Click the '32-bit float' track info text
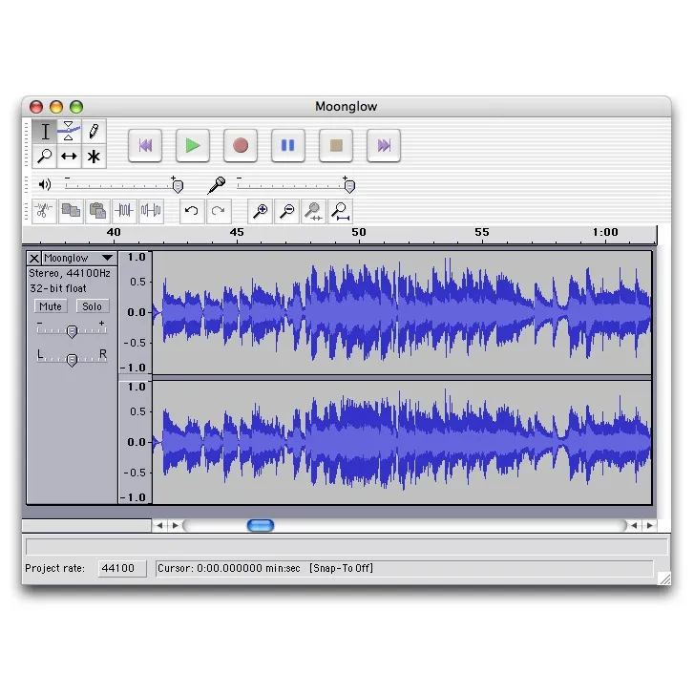The image size is (694, 694). [58, 288]
